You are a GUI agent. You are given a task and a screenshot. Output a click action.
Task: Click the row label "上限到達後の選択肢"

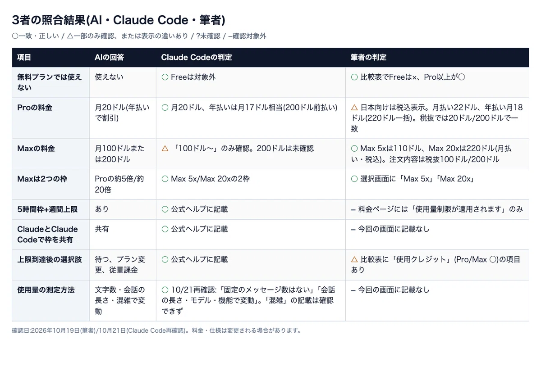click(x=50, y=265)
